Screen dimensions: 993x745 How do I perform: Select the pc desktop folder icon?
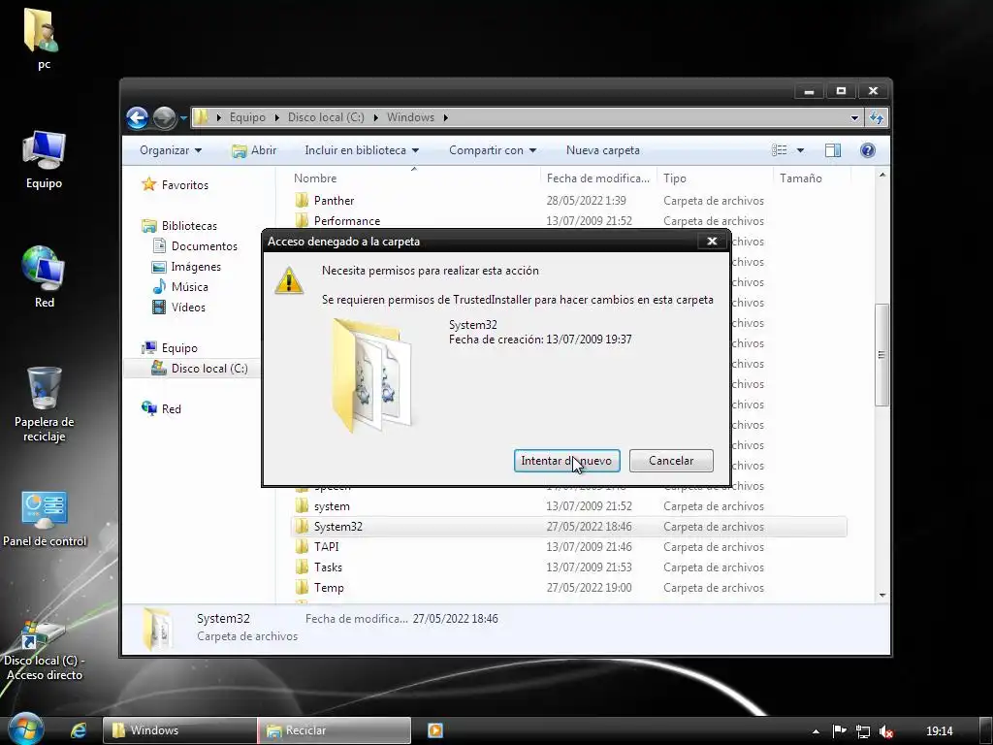43,38
